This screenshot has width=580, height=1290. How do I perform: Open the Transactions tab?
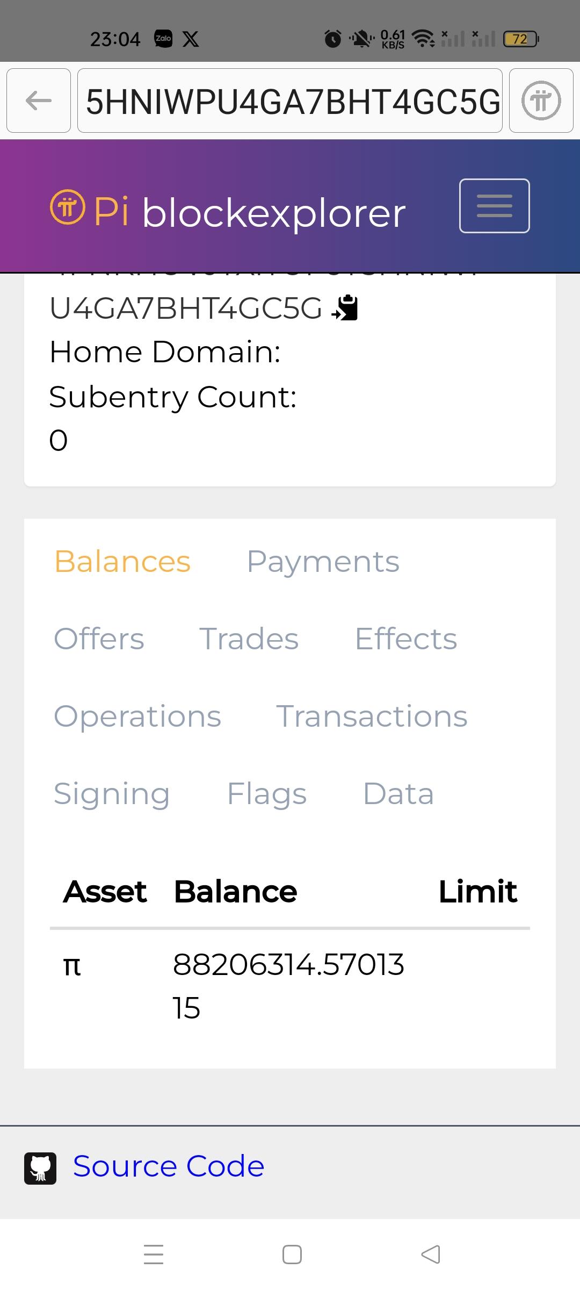pos(372,716)
